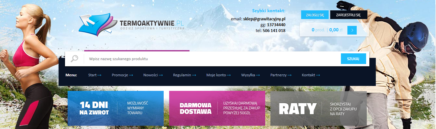
Task: Click the phone number 506 141 018
Action: pyautogui.click(x=274, y=30)
